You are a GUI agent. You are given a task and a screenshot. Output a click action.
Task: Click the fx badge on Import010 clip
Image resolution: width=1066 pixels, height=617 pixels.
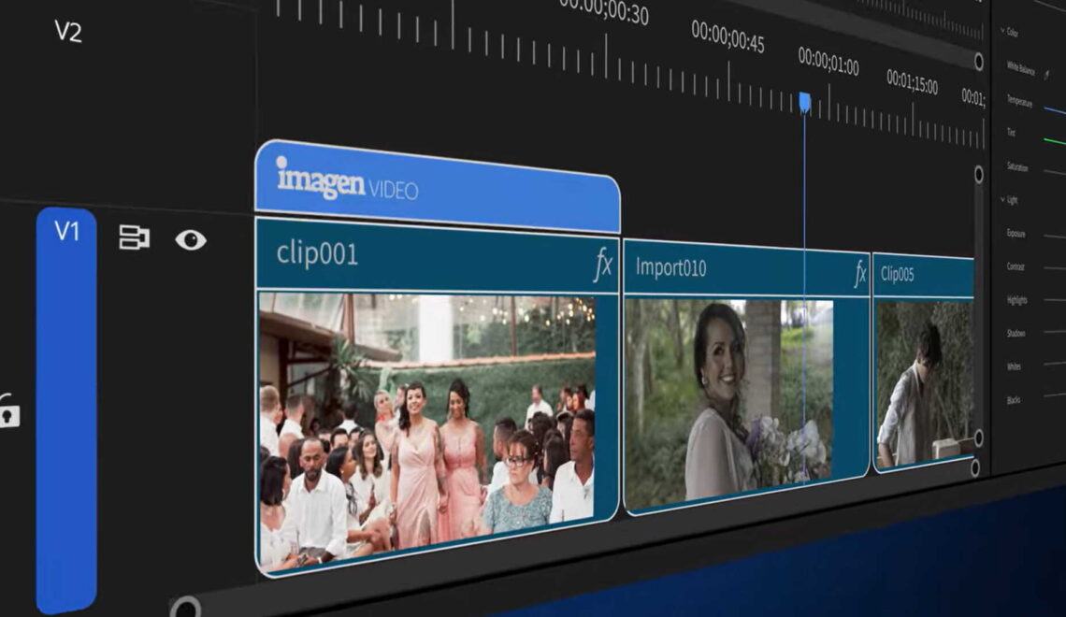click(859, 275)
